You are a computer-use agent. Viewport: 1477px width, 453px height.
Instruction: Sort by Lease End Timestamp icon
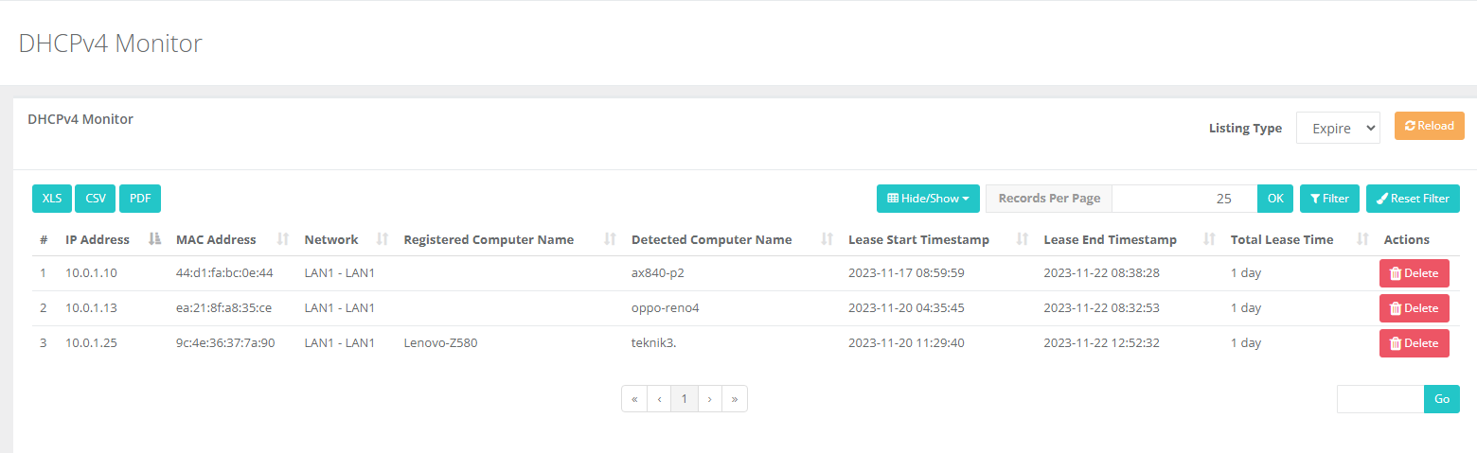click(1209, 240)
